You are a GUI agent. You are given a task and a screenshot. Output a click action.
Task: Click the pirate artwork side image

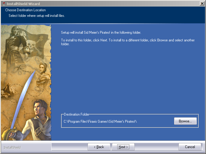26,82
